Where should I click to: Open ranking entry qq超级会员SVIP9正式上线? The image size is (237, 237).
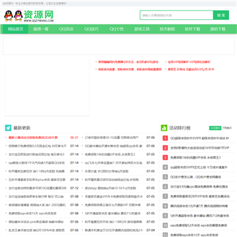point(199,167)
